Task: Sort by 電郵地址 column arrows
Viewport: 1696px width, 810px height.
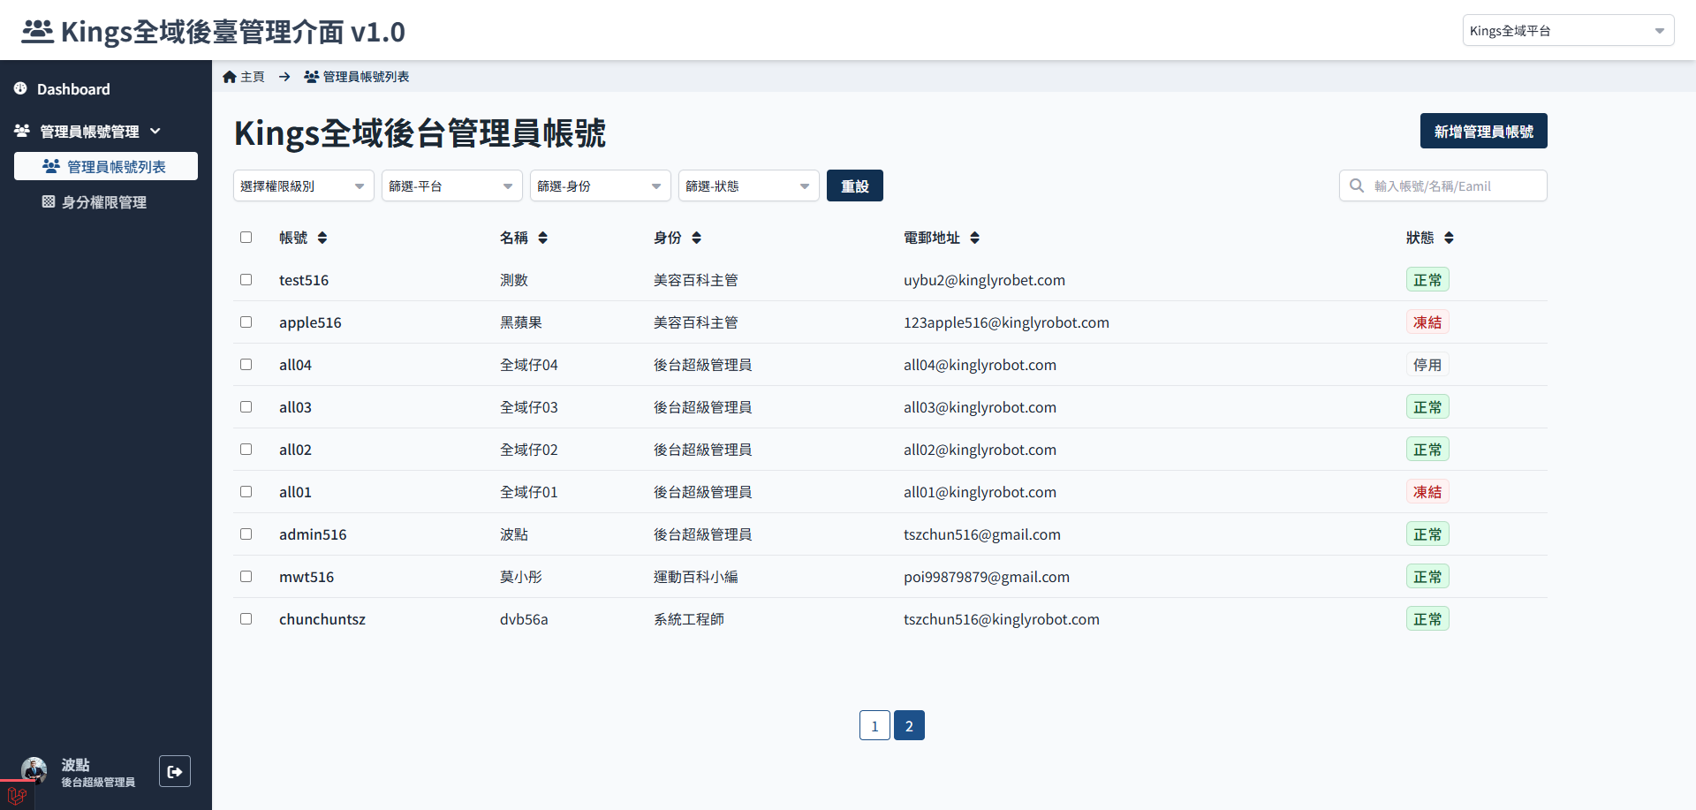Action: tap(974, 238)
